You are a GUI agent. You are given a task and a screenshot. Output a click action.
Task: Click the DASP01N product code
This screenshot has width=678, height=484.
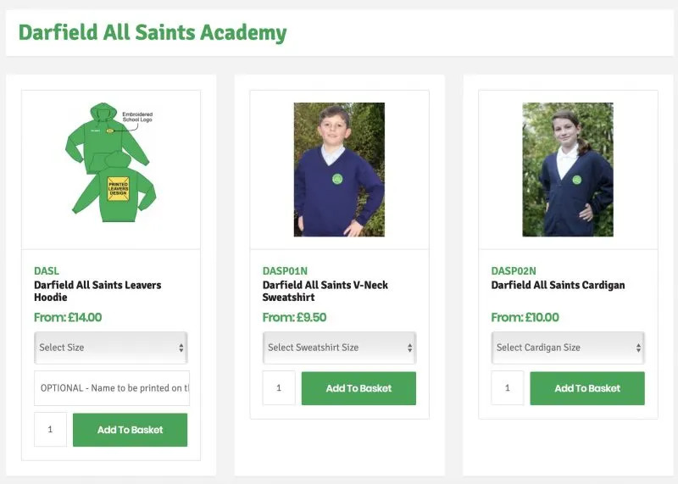point(285,271)
